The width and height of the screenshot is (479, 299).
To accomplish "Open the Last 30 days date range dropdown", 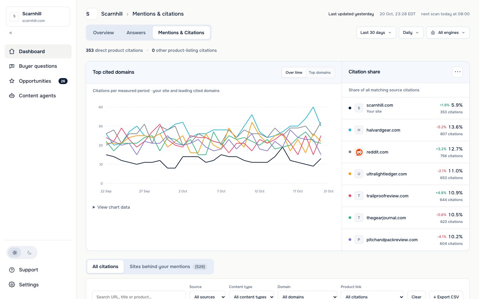I will coord(376,33).
